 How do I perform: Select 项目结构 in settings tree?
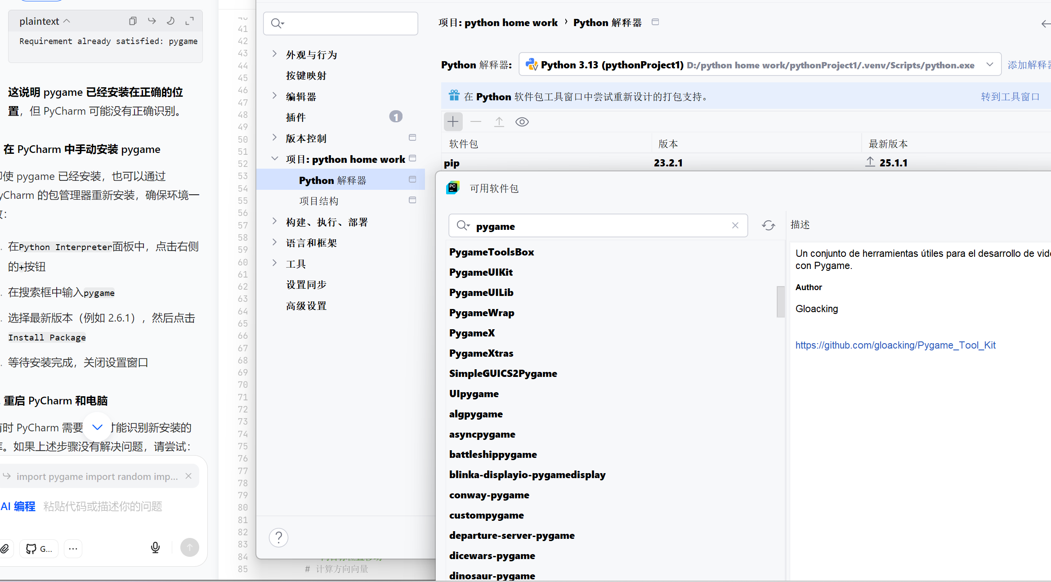click(x=319, y=201)
